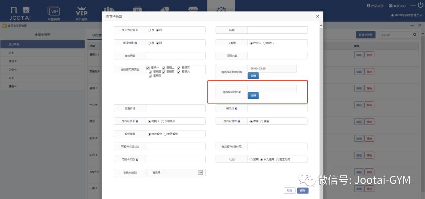Click 编辑 for the 一次卡 row

coord(359,105)
